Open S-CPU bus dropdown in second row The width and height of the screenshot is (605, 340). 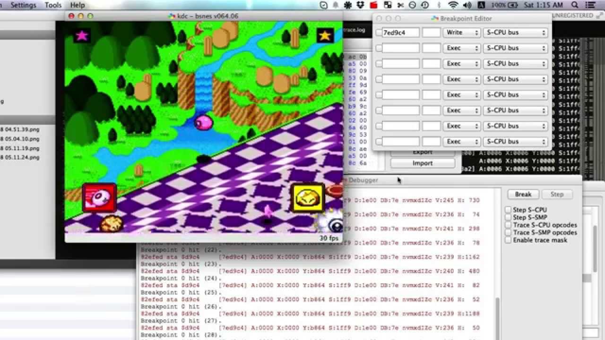pos(515,48)
